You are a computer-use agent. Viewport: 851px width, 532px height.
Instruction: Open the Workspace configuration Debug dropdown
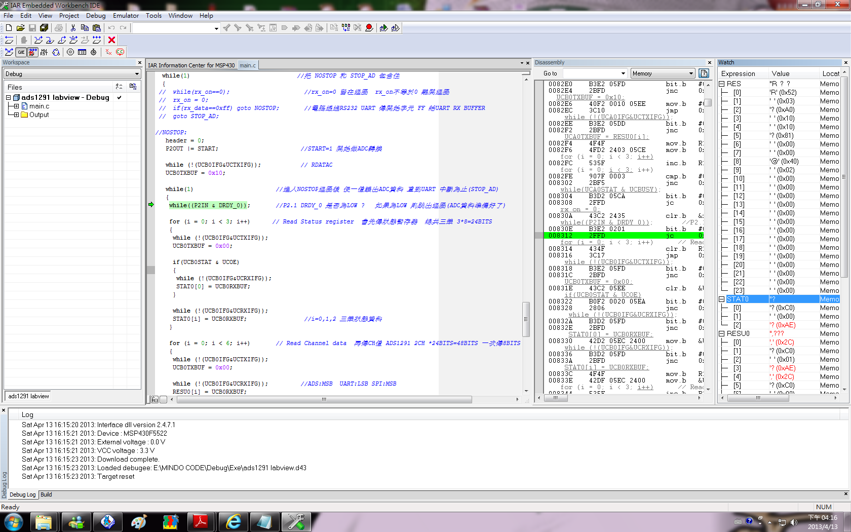click(137, 74)
